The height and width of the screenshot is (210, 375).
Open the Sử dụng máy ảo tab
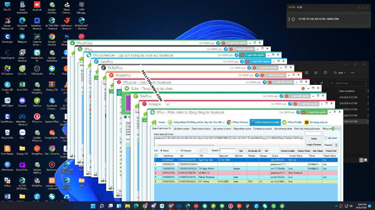point(316,122)
